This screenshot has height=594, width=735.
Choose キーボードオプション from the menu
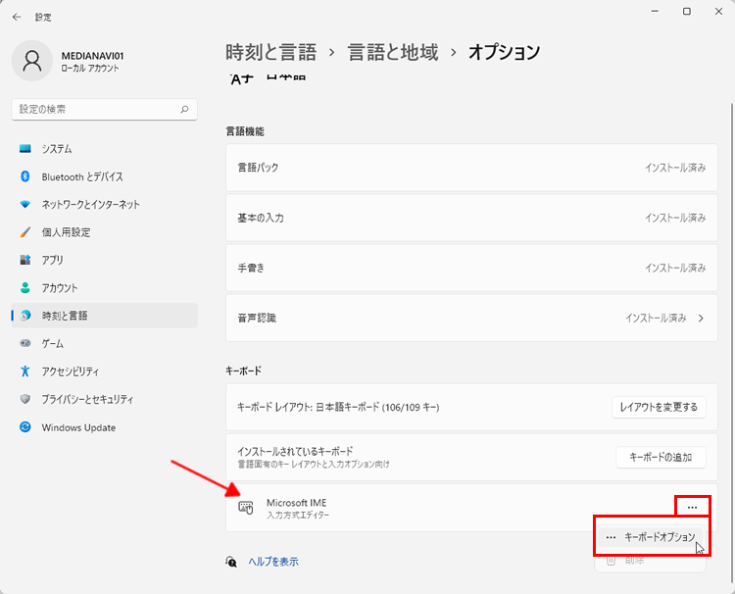(651, 537)
